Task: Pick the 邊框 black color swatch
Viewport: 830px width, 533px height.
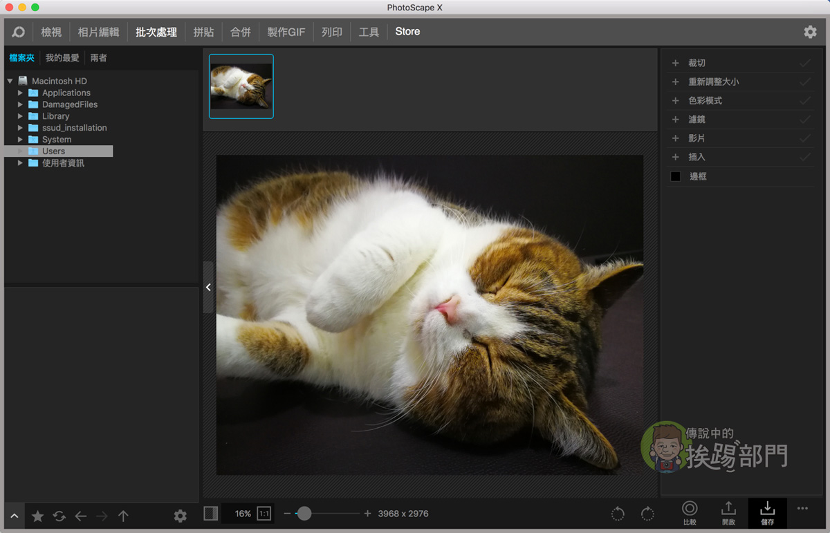Action: coord(676,176)
